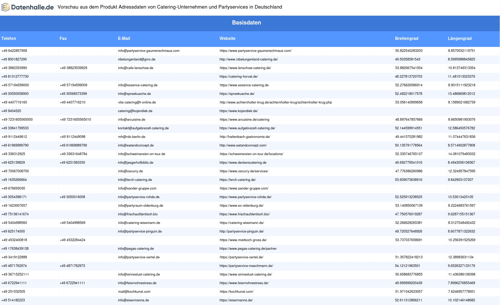Click email info@partyservice-gaumenschmaus.com

coord(149,51)
